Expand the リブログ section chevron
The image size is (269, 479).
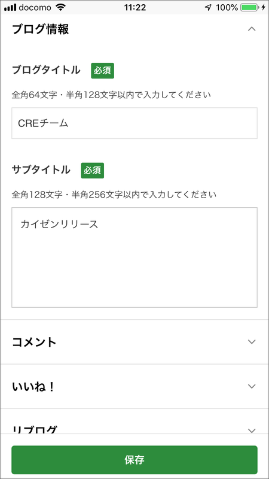(x=252, y=431)
